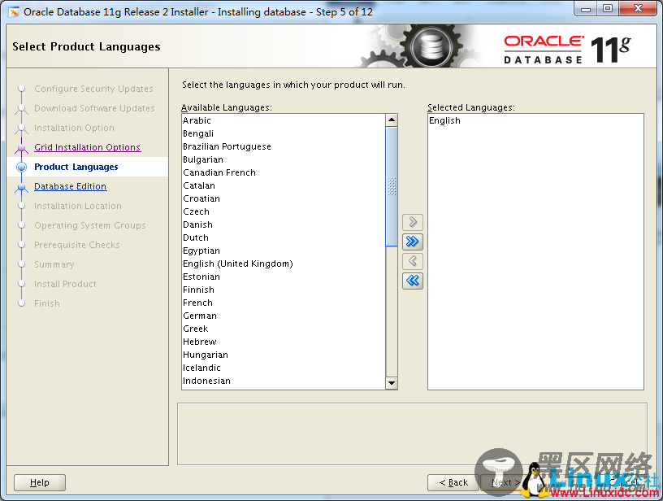The width and height of the screenshot is (663, 501).
Task: Select Estonian in Available Languages
Action: click(x=284, y=277)
